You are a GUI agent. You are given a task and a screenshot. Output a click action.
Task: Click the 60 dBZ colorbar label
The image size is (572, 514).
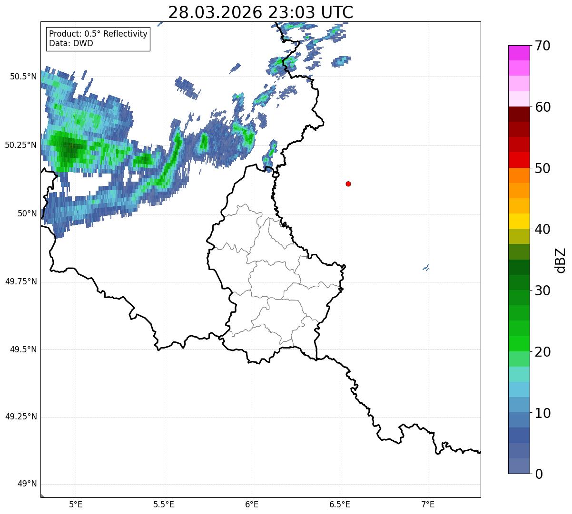coord(542,107)
